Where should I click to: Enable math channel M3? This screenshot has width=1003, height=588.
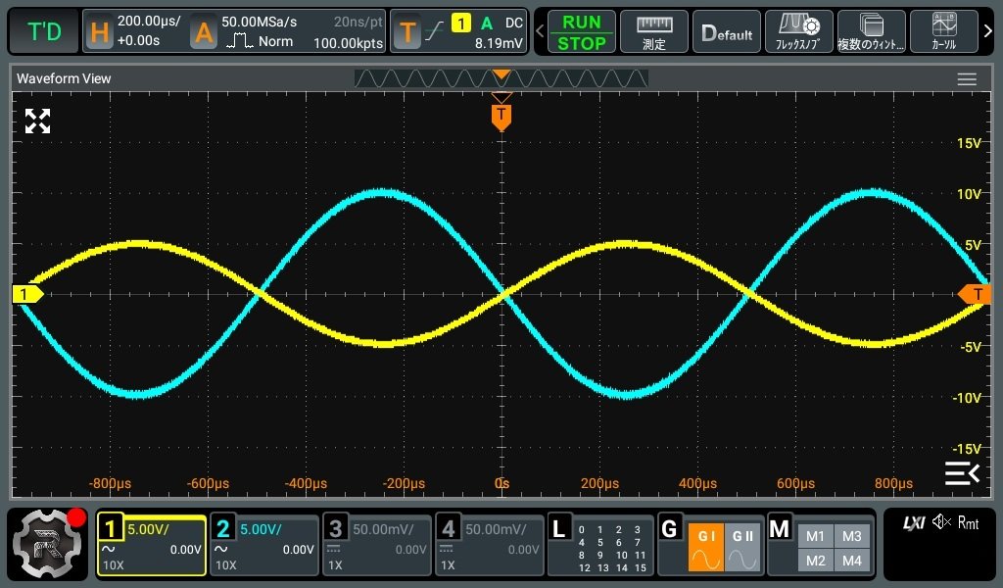click(x=852, y=535)
